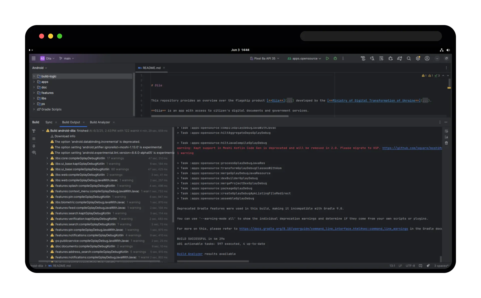Screen dimensions: 481x298
Task: Click the editor horizontal scrollbar under README
Action: tap(220, 116)
